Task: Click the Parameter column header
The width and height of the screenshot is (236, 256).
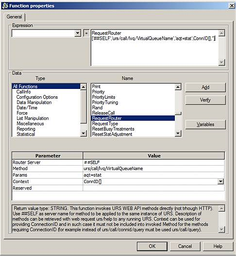Action: point(48,155)
